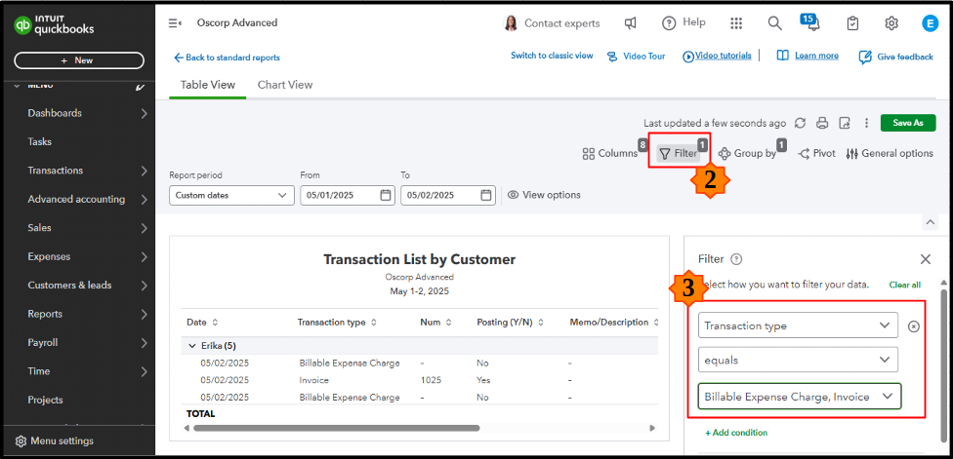Open the Report period dropdown

click(230, 195)
